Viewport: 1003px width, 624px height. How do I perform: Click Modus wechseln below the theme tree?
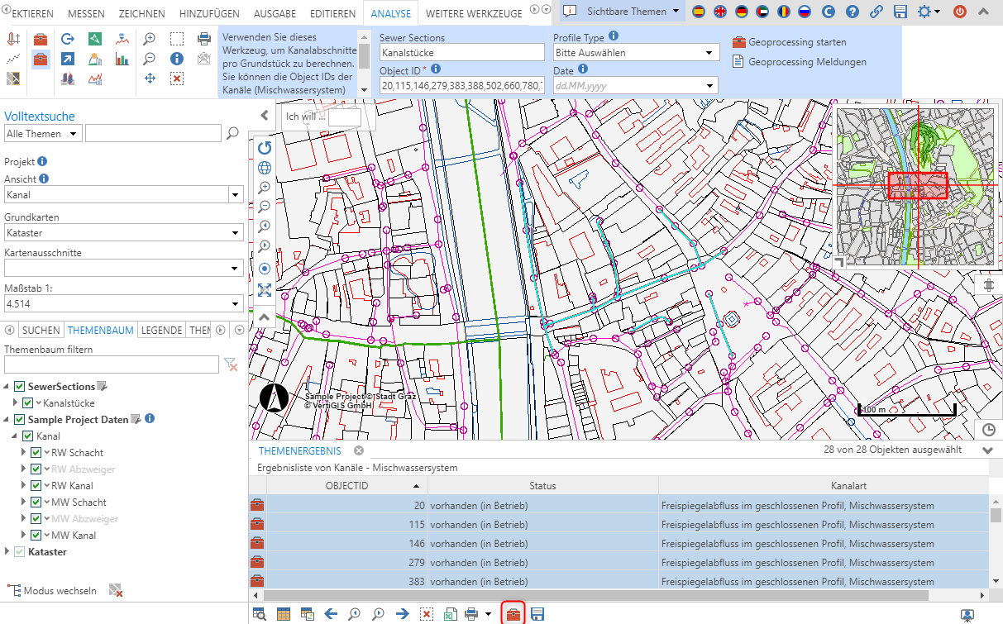[60, 591]
